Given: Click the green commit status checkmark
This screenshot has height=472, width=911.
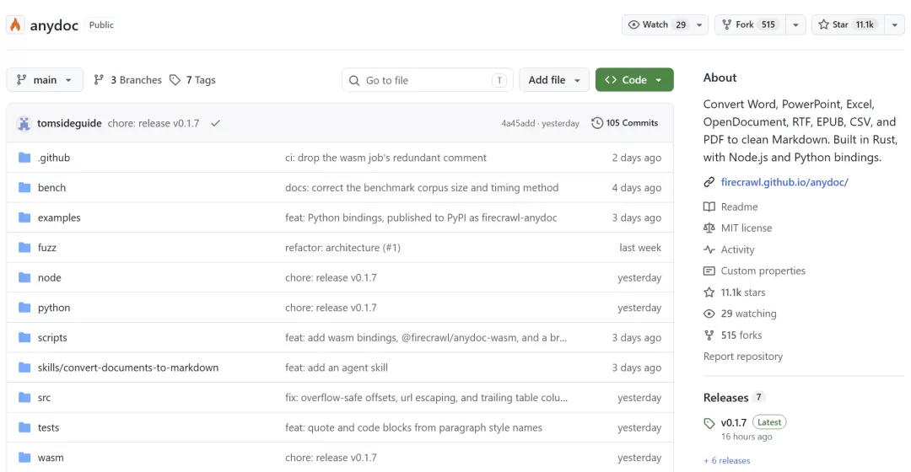Looking at the screenshot, I should pos(216,123).
